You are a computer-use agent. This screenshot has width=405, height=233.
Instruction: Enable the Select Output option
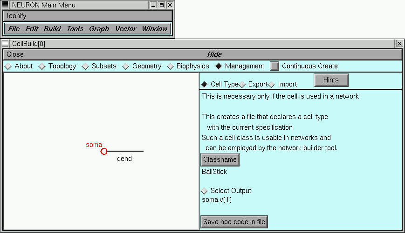[x=204, y=191]
